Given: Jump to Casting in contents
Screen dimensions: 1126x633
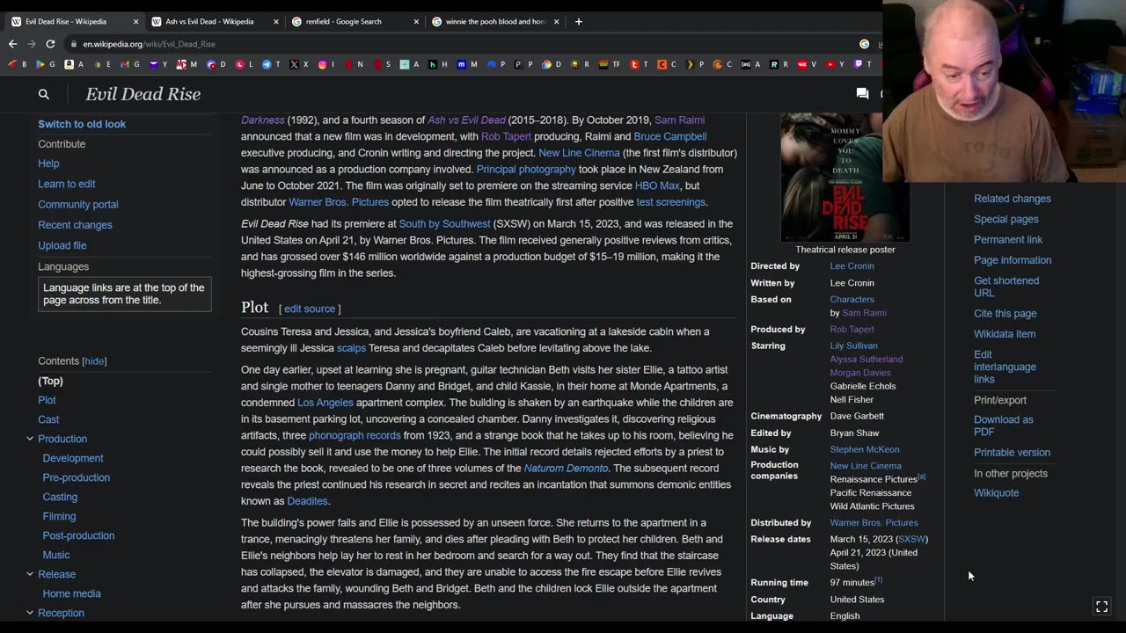Looking at the screenshot, I should (x=60, y=497).
